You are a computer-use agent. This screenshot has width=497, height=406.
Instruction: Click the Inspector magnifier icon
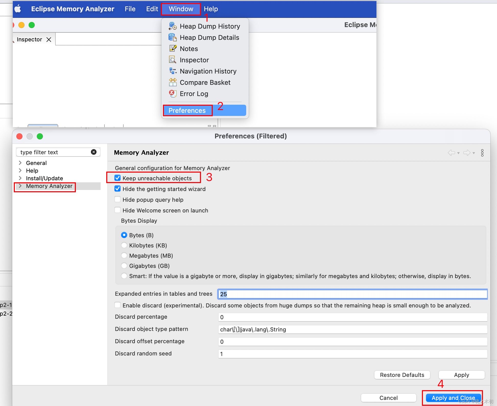173,60
